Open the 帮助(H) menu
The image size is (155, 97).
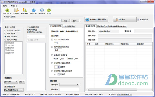pos(14,6)
